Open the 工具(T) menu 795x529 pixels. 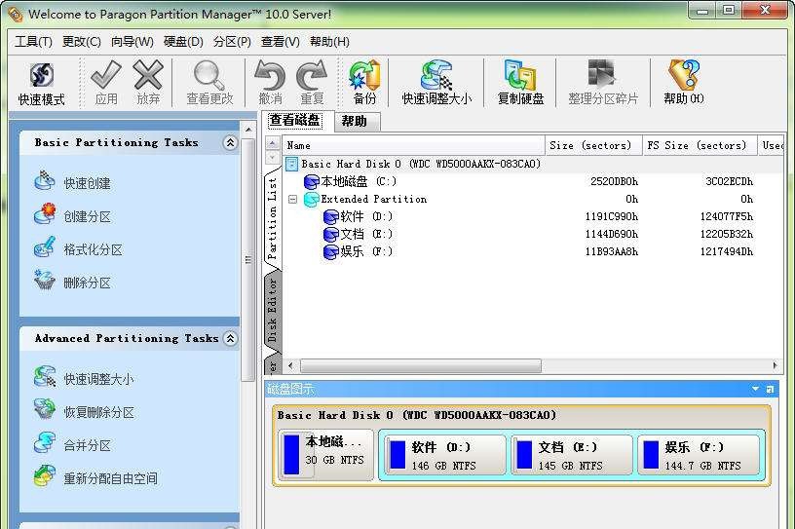coord(33,42)
